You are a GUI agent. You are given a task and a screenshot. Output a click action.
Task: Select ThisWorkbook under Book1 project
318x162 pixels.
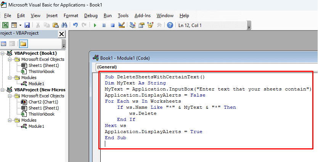click(42, 71)
